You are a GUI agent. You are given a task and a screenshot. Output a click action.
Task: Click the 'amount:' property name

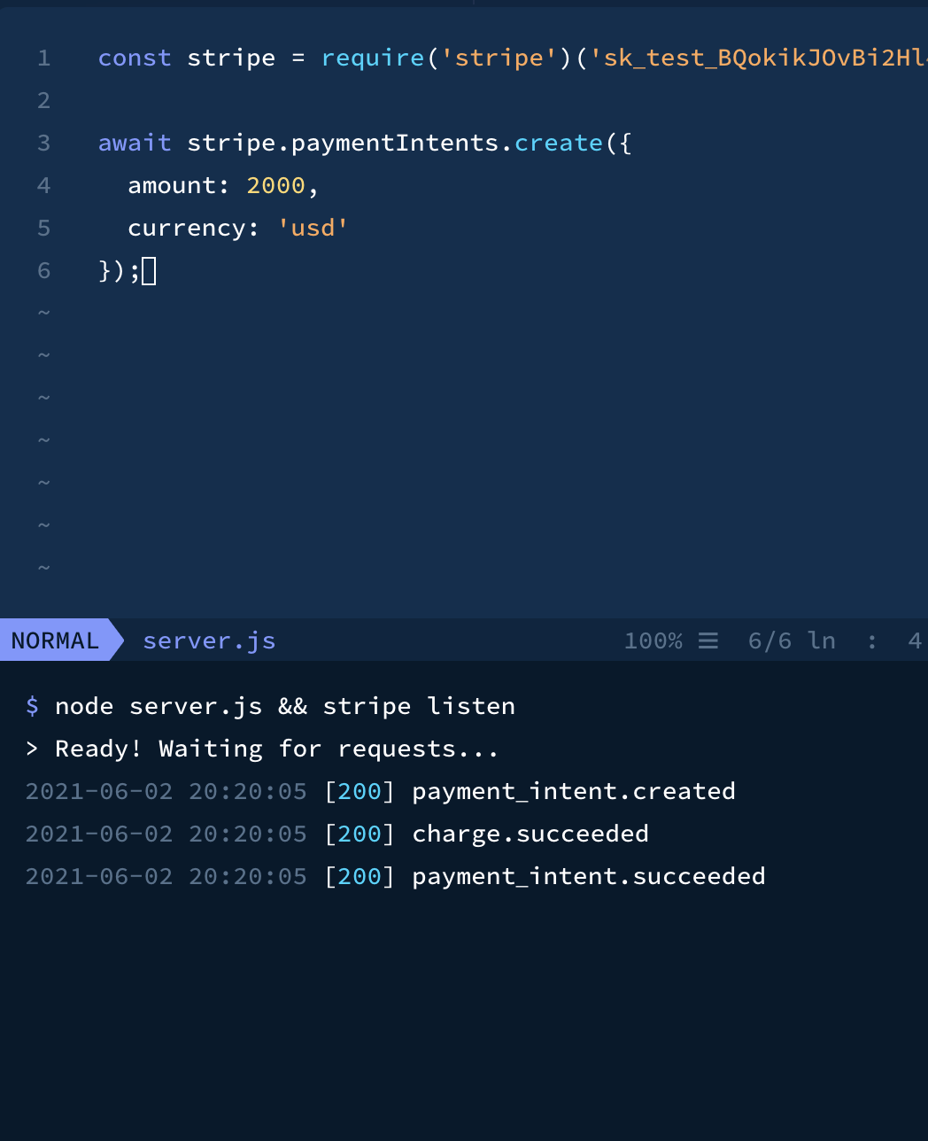180,186
